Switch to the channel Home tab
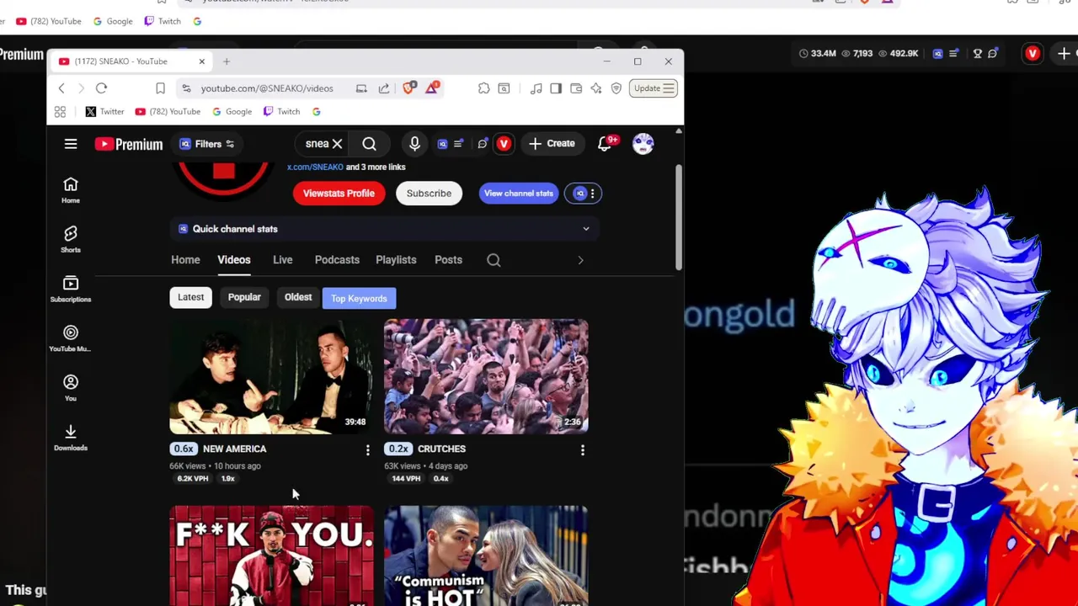The width and height of the screenshot is (1078, 606). (x=185, y=260)
